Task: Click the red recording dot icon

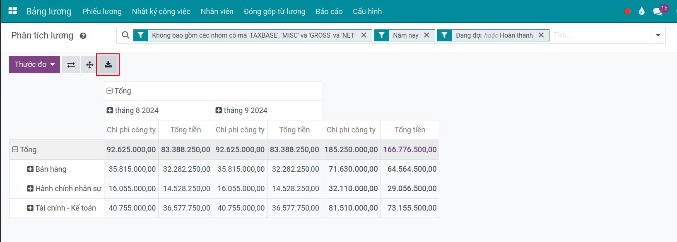Action: pyautogui.click(x=627, y=12)
